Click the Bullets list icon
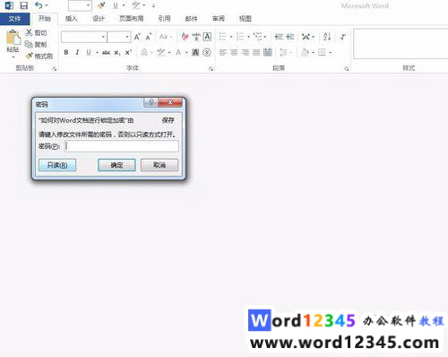The width and height of the screenshot is (448, 357). pyautogui.click(x=223, y=37)
